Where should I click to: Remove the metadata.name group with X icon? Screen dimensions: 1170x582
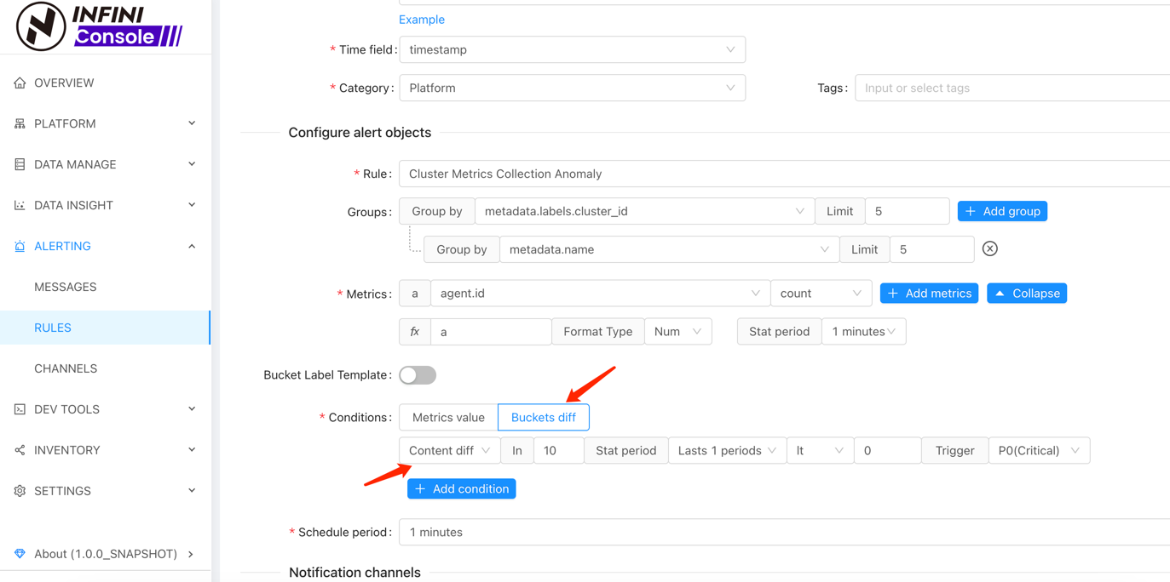click(989, 249)
